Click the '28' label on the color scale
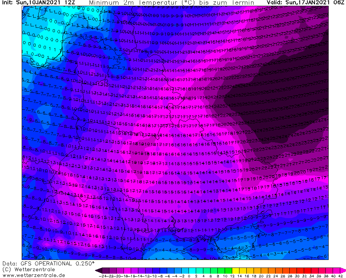 [290, 276]
